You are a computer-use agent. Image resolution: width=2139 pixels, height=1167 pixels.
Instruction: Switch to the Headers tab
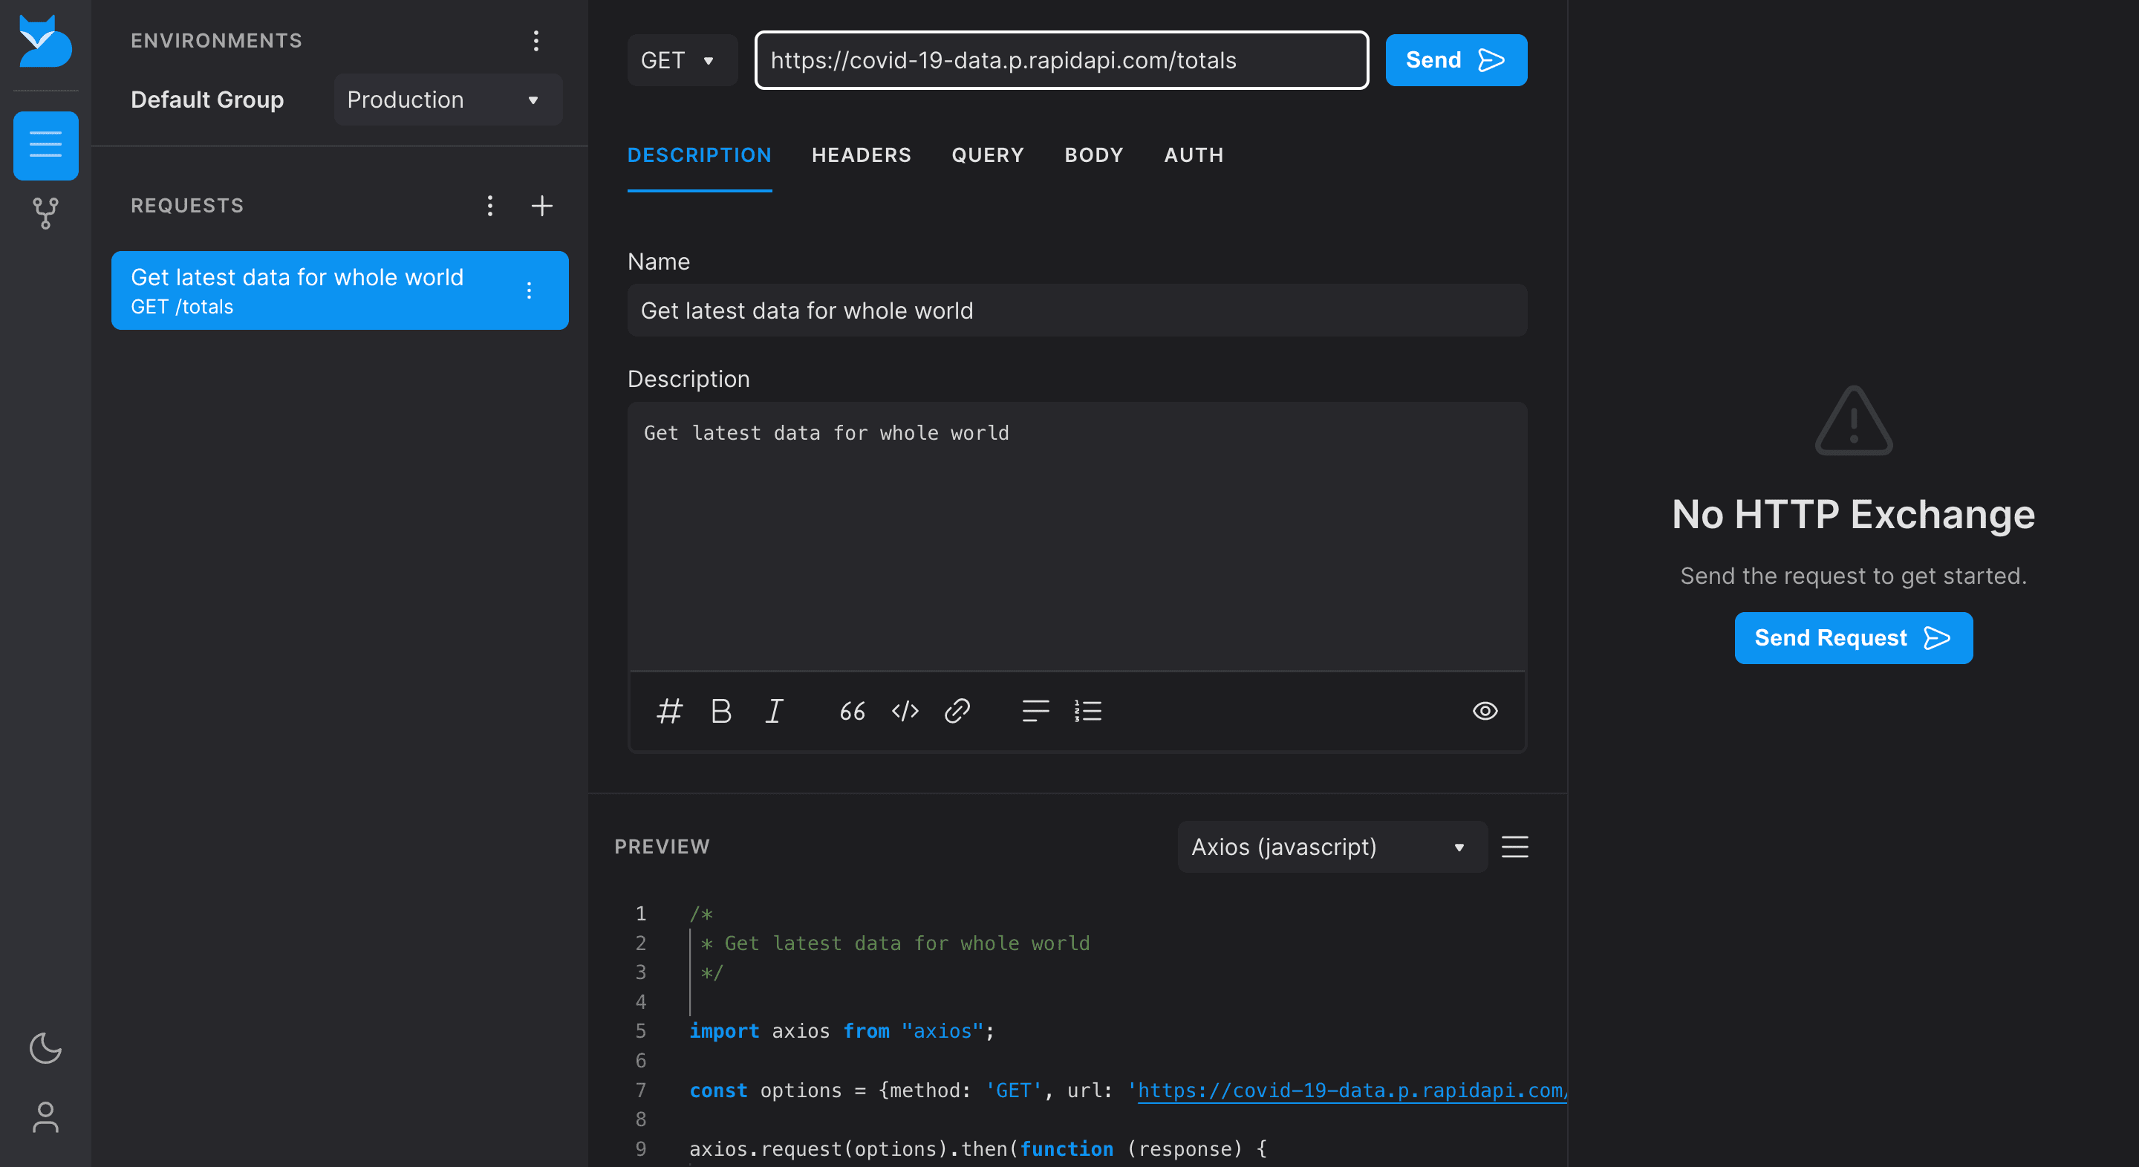click(x=861, y=155)
